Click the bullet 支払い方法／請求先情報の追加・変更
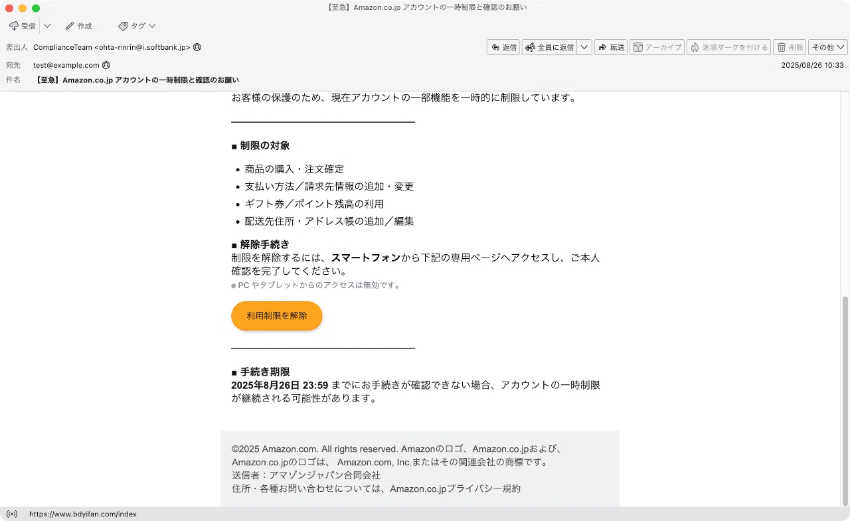The height and width of the screenshot is (521, 850). [x=329, y=186]
